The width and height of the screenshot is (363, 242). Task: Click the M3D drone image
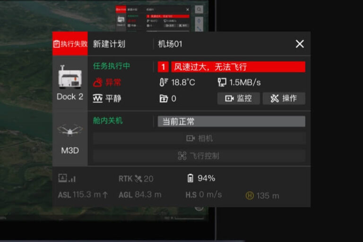pyautogui.click(x=70, y=130)
